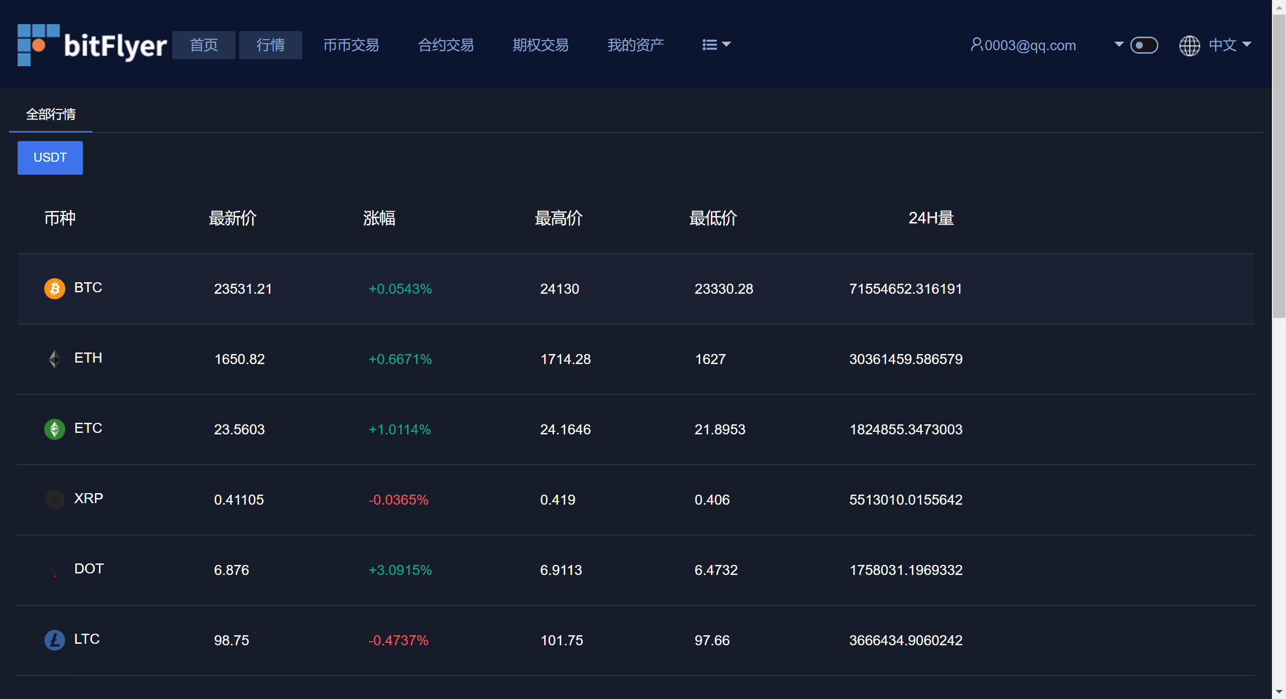Click the ETC coin icon
The height and width of the screenshot is (699, 1286).
tap(55, 429)
